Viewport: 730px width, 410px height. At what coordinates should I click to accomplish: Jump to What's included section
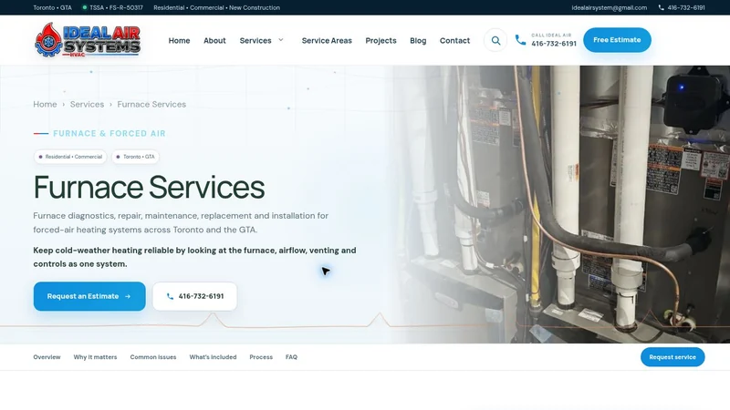pyautogui.click(x=213, y=357)
